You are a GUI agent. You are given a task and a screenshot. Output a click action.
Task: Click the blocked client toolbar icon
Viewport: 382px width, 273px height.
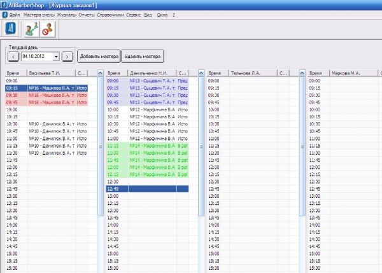coord(47,29)
